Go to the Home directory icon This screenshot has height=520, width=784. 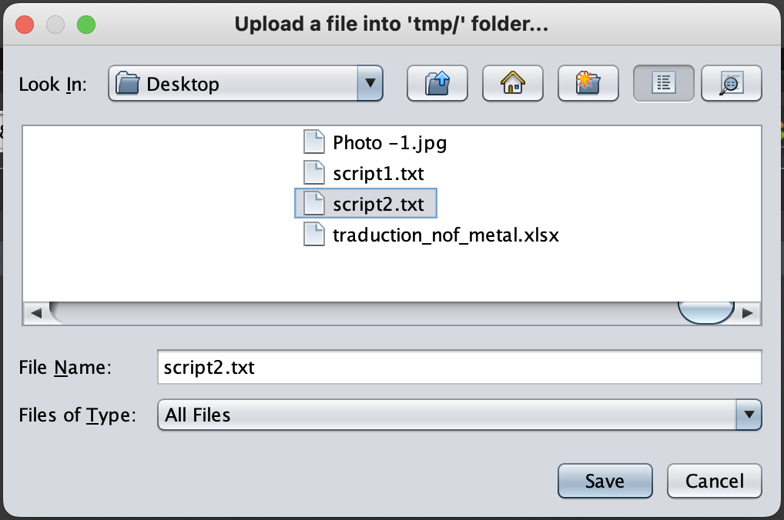pos(513,83)
